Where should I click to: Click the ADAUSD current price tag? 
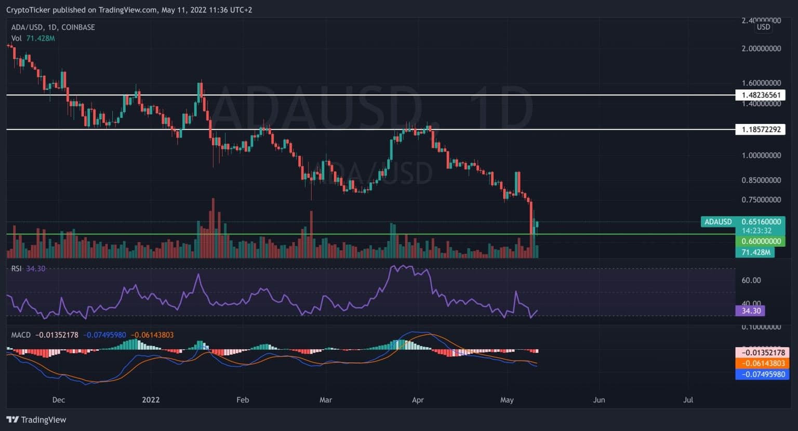point(742,222)
